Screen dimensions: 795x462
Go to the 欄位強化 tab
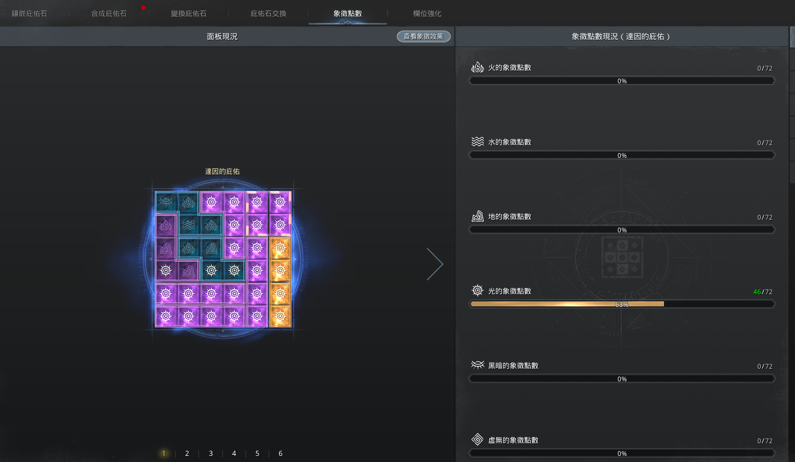[x=427, y=13]
